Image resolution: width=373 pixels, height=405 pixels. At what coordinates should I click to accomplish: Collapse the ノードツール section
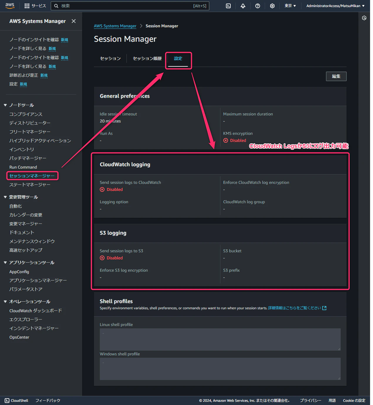5,105
